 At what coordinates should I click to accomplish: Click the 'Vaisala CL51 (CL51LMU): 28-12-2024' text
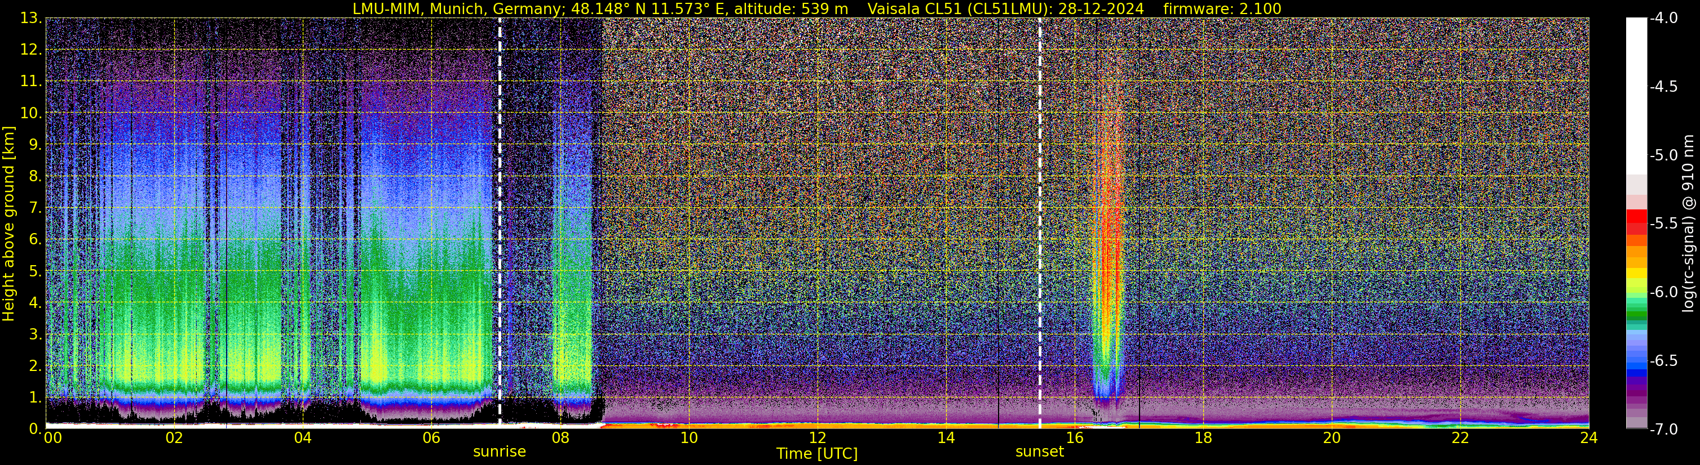tap(1006, 8)
